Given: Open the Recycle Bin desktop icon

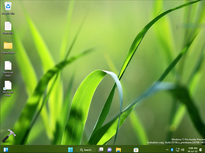Looking at the screenshot, I should point(8,6).
